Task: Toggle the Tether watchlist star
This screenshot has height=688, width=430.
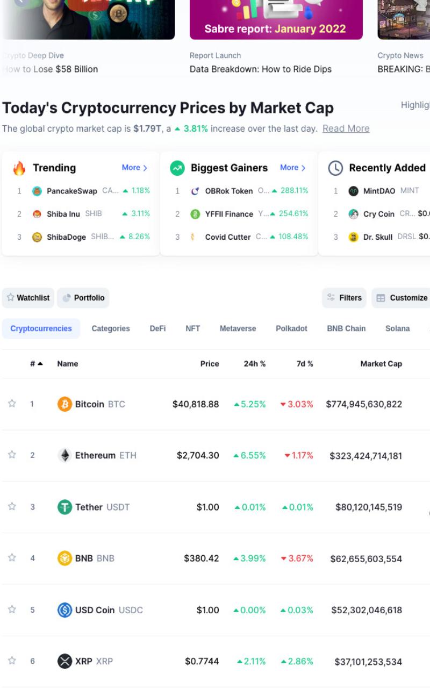Action: (x=12, y=506)
